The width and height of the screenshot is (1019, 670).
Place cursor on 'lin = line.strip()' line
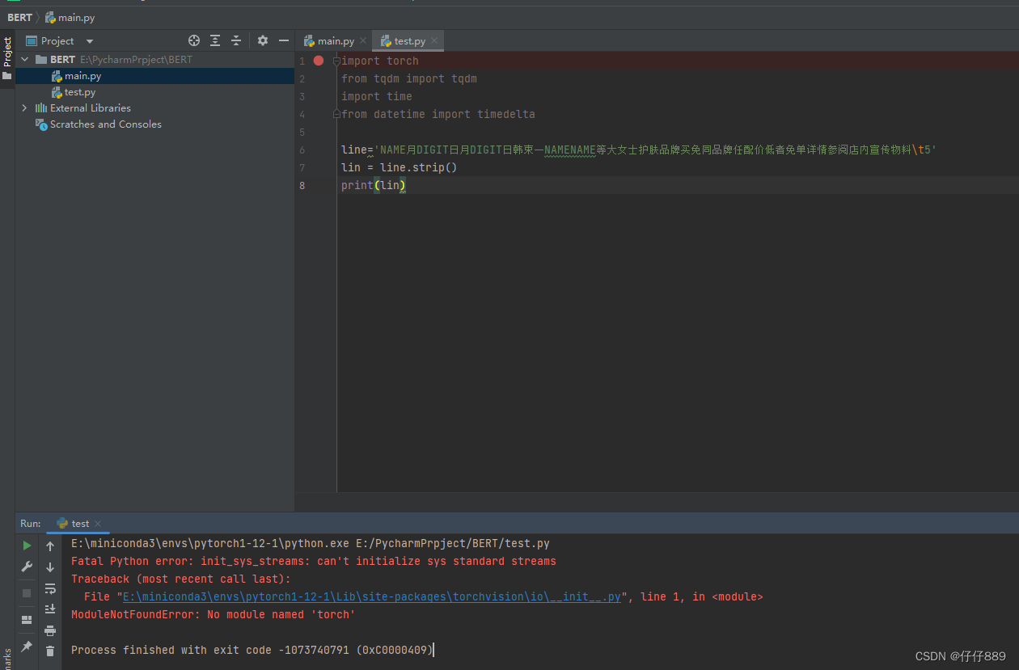pos(400,167)
